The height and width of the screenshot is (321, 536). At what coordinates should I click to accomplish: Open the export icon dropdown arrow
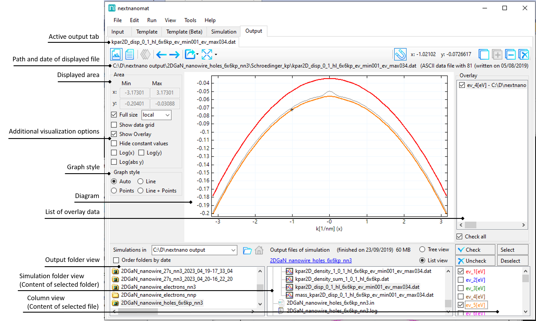click(197, 54)
